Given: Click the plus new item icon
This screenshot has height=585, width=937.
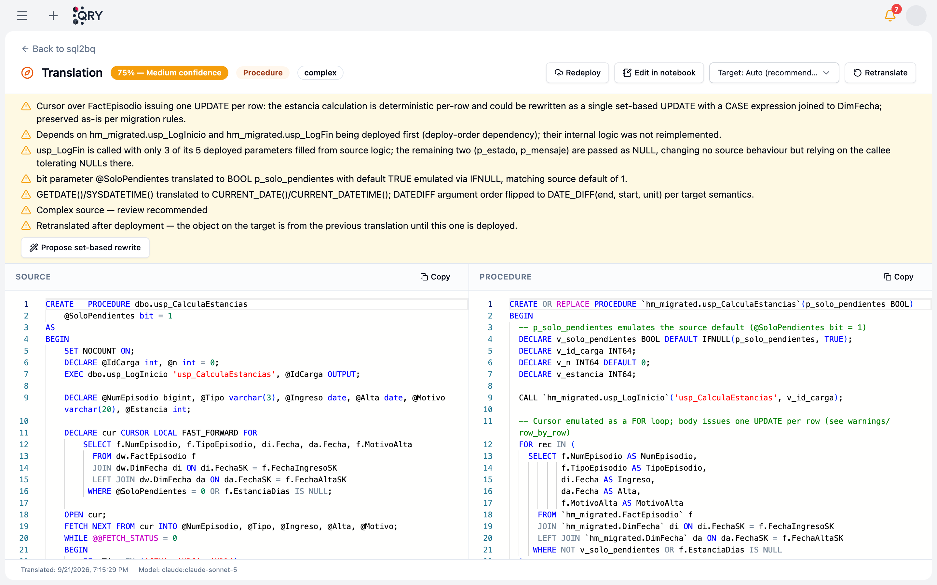Looking at the screenshot, I should 53,16.
